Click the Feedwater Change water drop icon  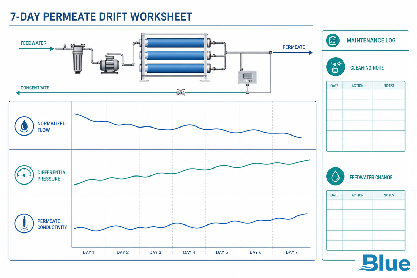coord(335,177)
